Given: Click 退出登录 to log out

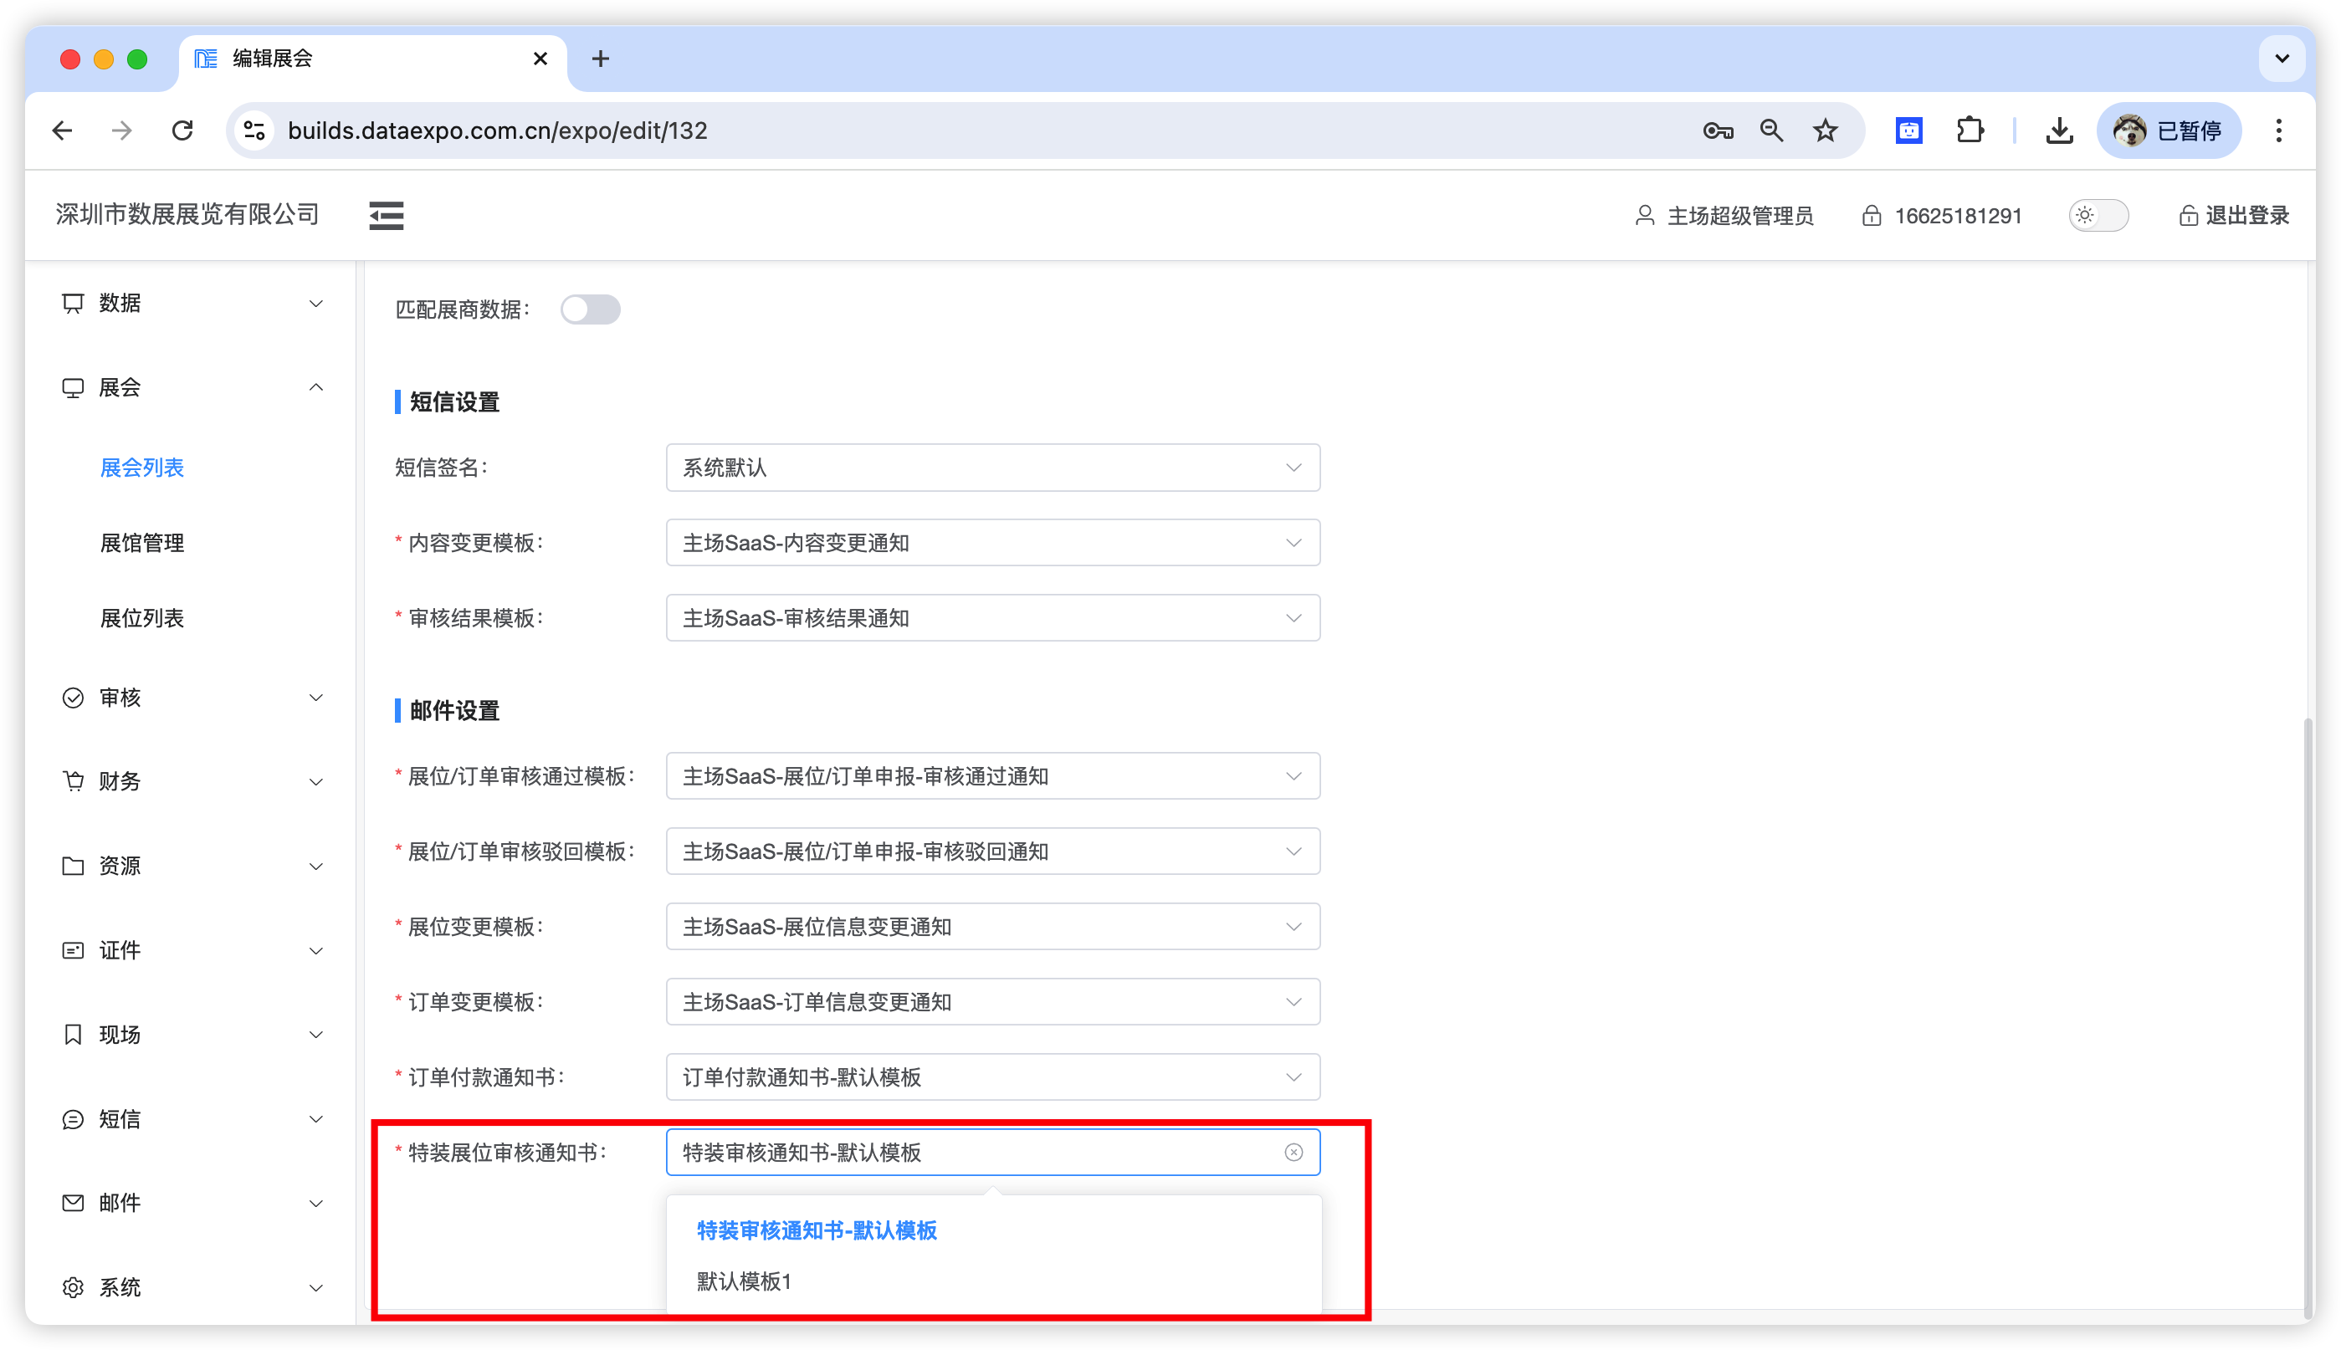Looking at the screenshot, I should pos(2233,215).
